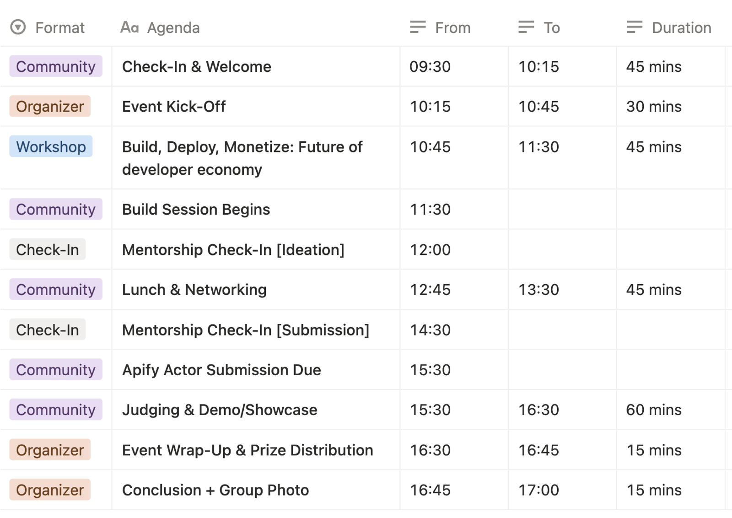Click Check-In tag for Mentorship Ideation row
Viewport: 732px width, 518px height.
(x=48, y=250)
